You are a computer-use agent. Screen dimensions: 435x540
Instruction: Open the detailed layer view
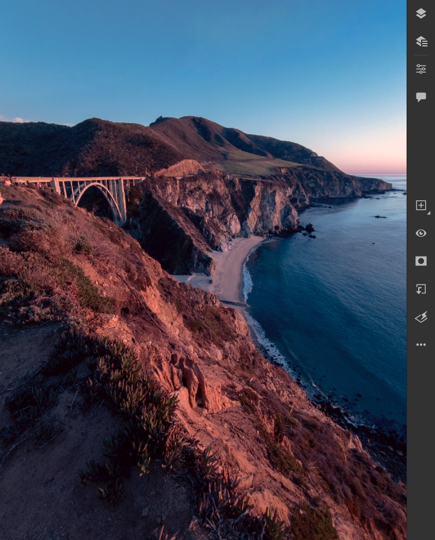point(421,41)
